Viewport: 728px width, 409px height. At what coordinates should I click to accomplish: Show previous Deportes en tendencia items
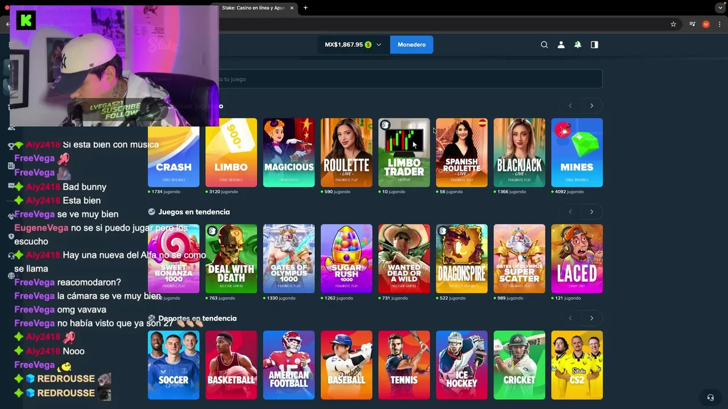point(570,318)
